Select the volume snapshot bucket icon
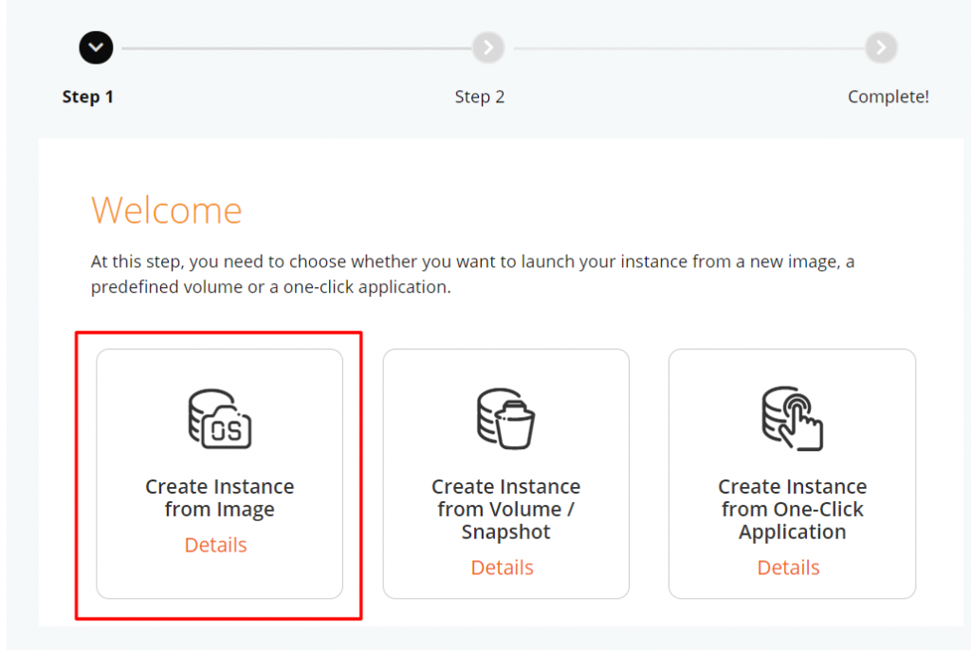Screen dimensions: 971x650 point(506,419)
